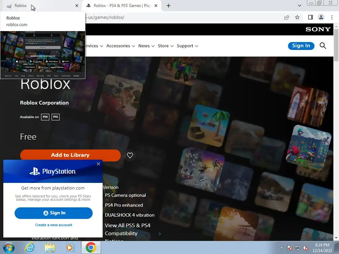The image size is (339, 254).
Task: Expand the News menu
Action: tap(146, 46)
